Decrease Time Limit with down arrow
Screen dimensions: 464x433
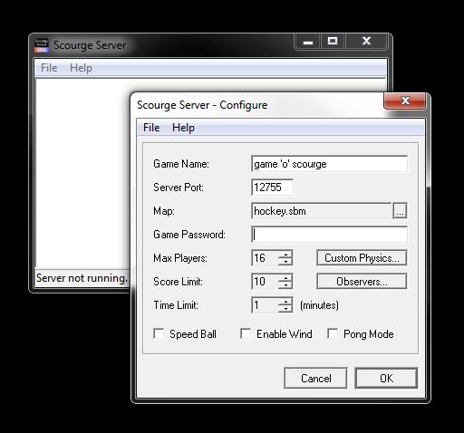[x=285, y=309]
